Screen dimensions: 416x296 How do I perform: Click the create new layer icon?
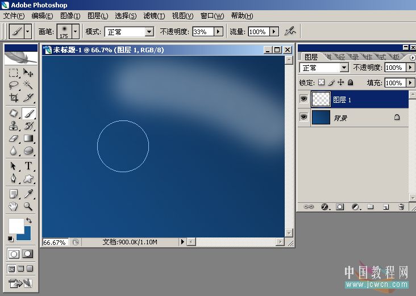(386, 207)
